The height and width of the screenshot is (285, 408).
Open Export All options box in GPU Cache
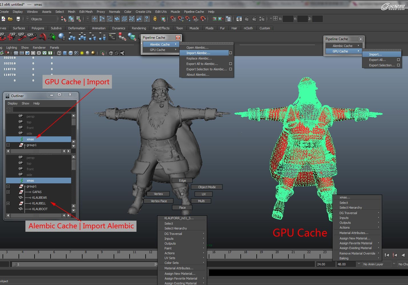pyautogui.click(x=398, y=60)
